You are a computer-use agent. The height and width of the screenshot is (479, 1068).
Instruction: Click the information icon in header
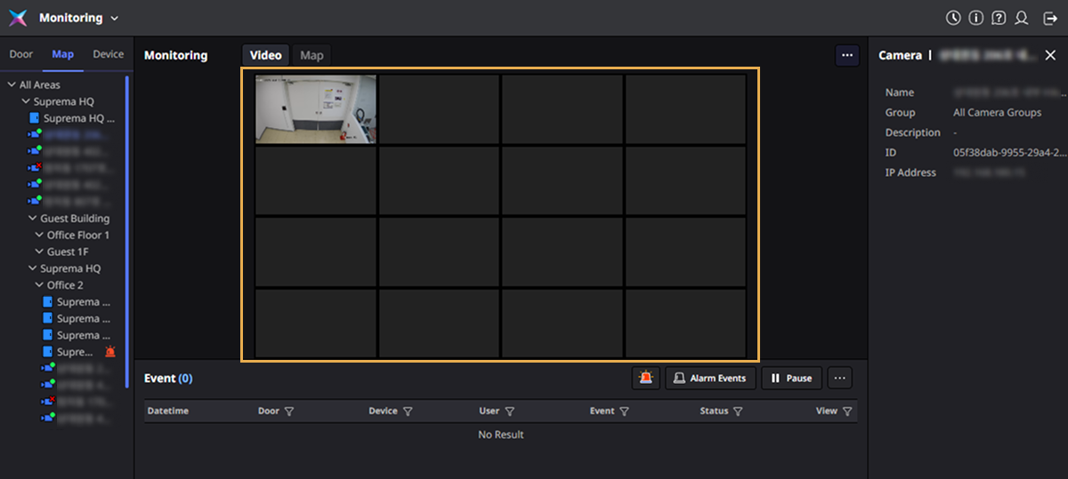(x=976, y=18)
